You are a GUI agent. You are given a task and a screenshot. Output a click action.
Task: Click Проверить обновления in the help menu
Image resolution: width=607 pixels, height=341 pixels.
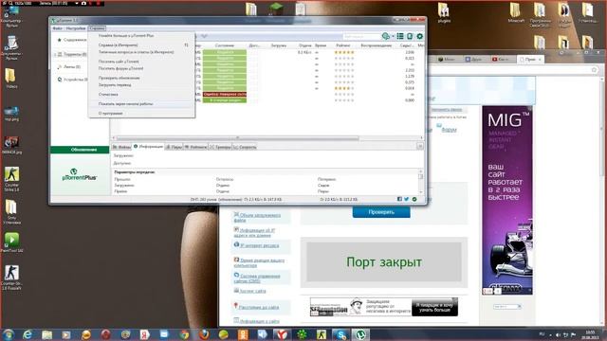pos(119,78)
